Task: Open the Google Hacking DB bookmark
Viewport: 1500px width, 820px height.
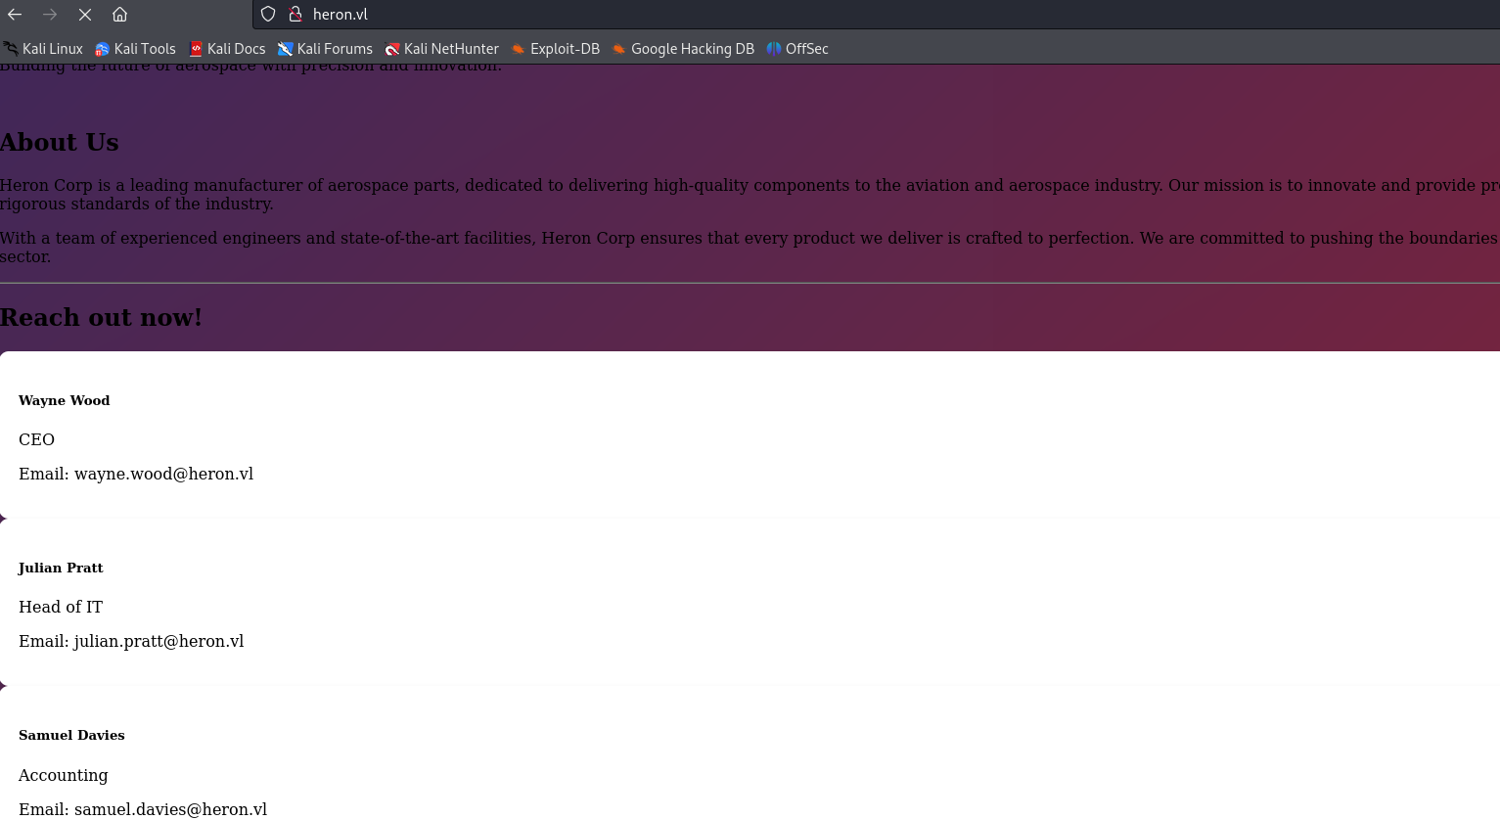Action: coord(683,49)
